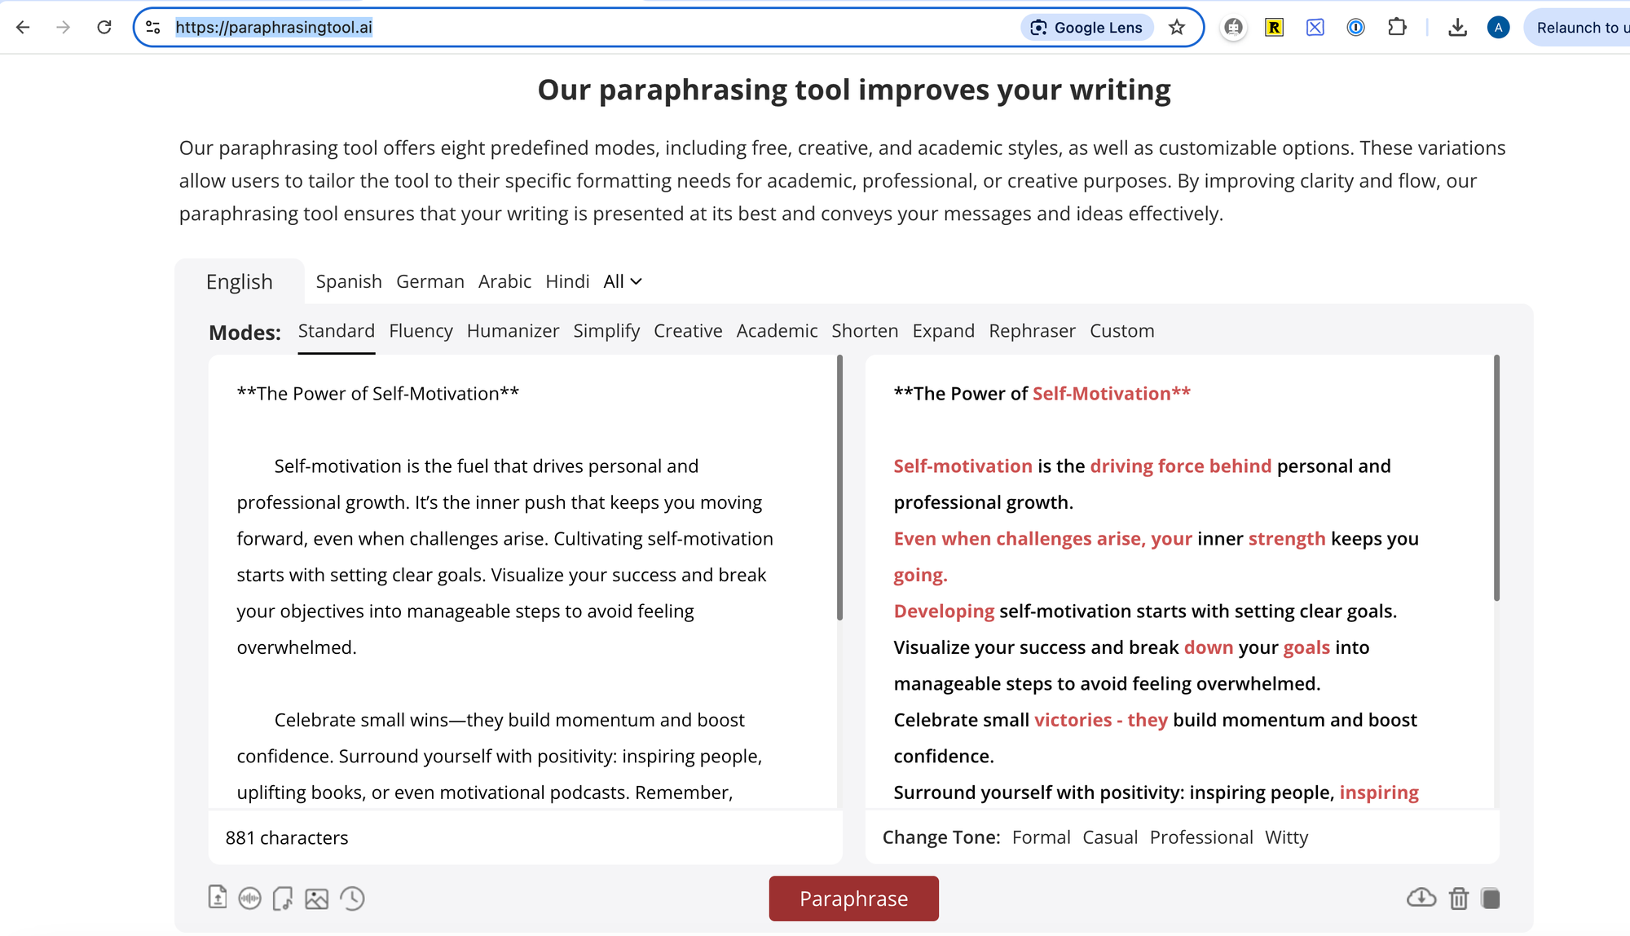The height and width of the screenshot is (936, 1630).
Task: Copy the paraphrased text
Action: click(1491, 898)
